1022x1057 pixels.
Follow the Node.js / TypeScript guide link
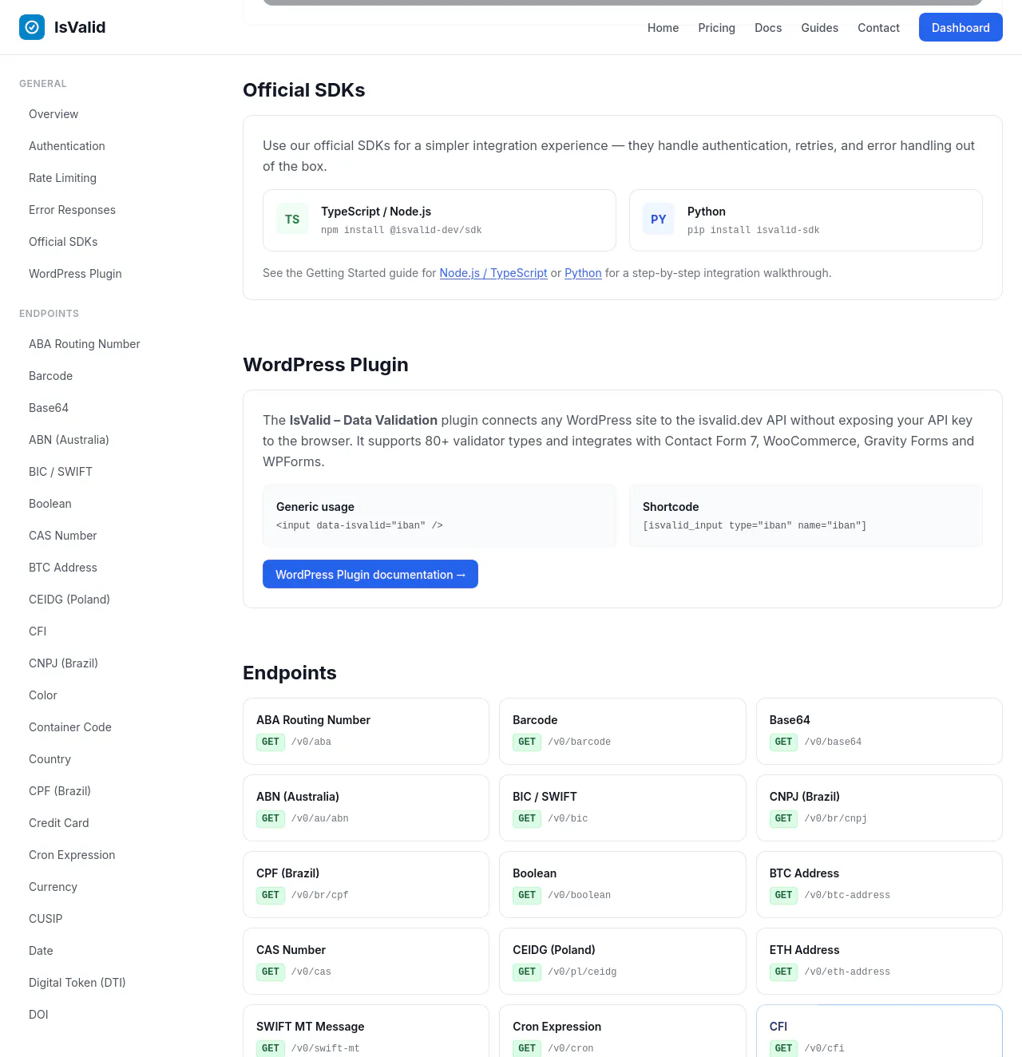[x=493, y=273]
